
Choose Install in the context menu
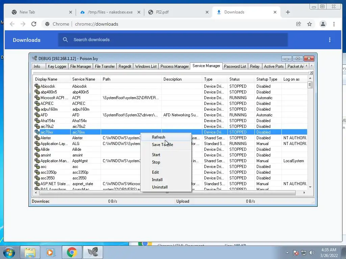pyautogui.click(x=166, y=180)
